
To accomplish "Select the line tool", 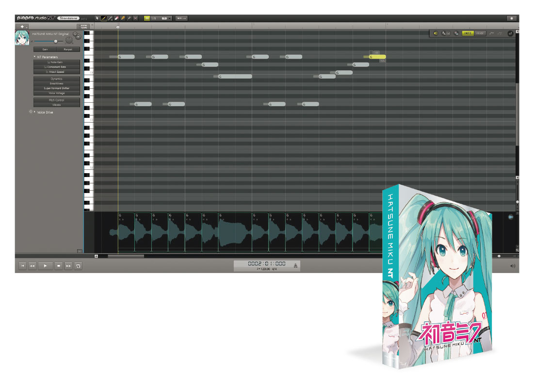I will 110,18.
